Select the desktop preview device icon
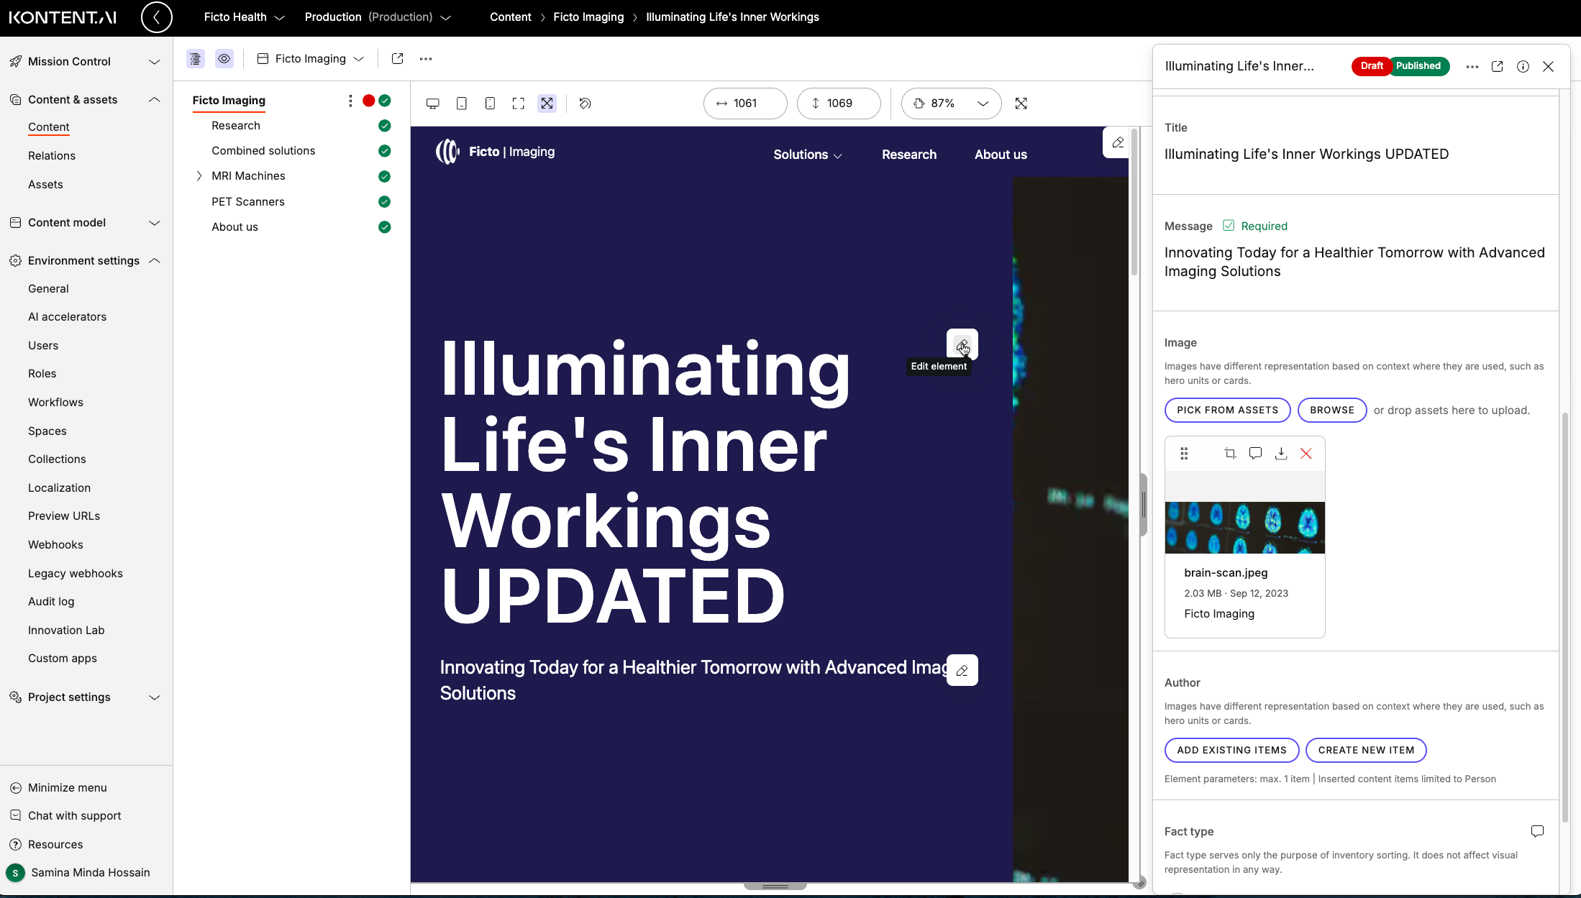The height and width of the screenshot is (898, 1581). [x=432, y=103]
